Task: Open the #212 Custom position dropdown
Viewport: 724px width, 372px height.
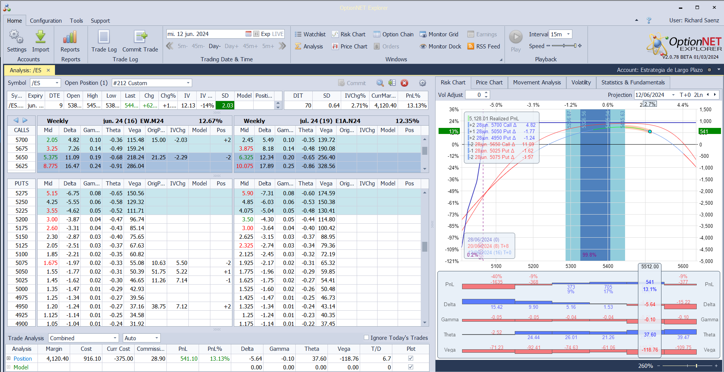Action: [188, 83]
